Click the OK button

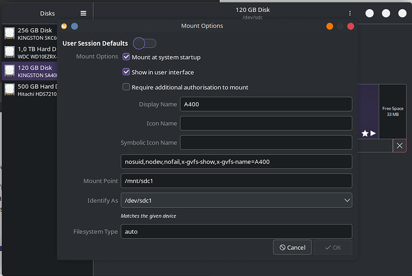coord(333,247)
